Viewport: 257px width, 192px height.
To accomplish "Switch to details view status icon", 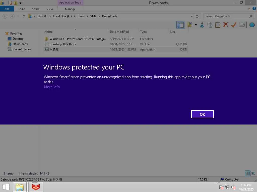I will coord(248,173).
